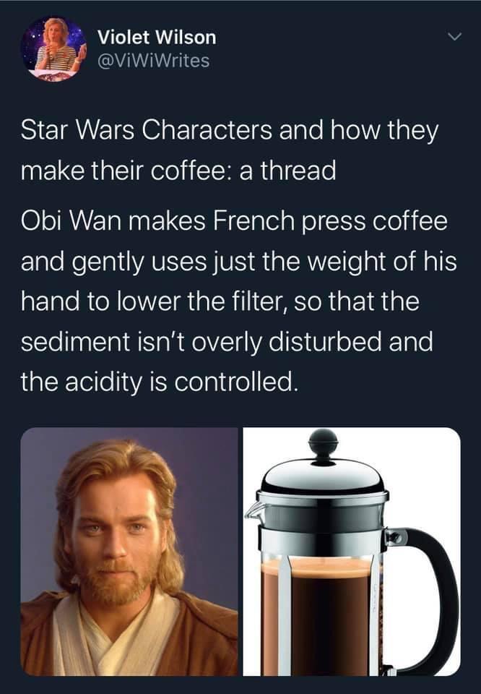Click the black plunger knob on the press
The width and height of the screenshot is (481, 694).
323,445
